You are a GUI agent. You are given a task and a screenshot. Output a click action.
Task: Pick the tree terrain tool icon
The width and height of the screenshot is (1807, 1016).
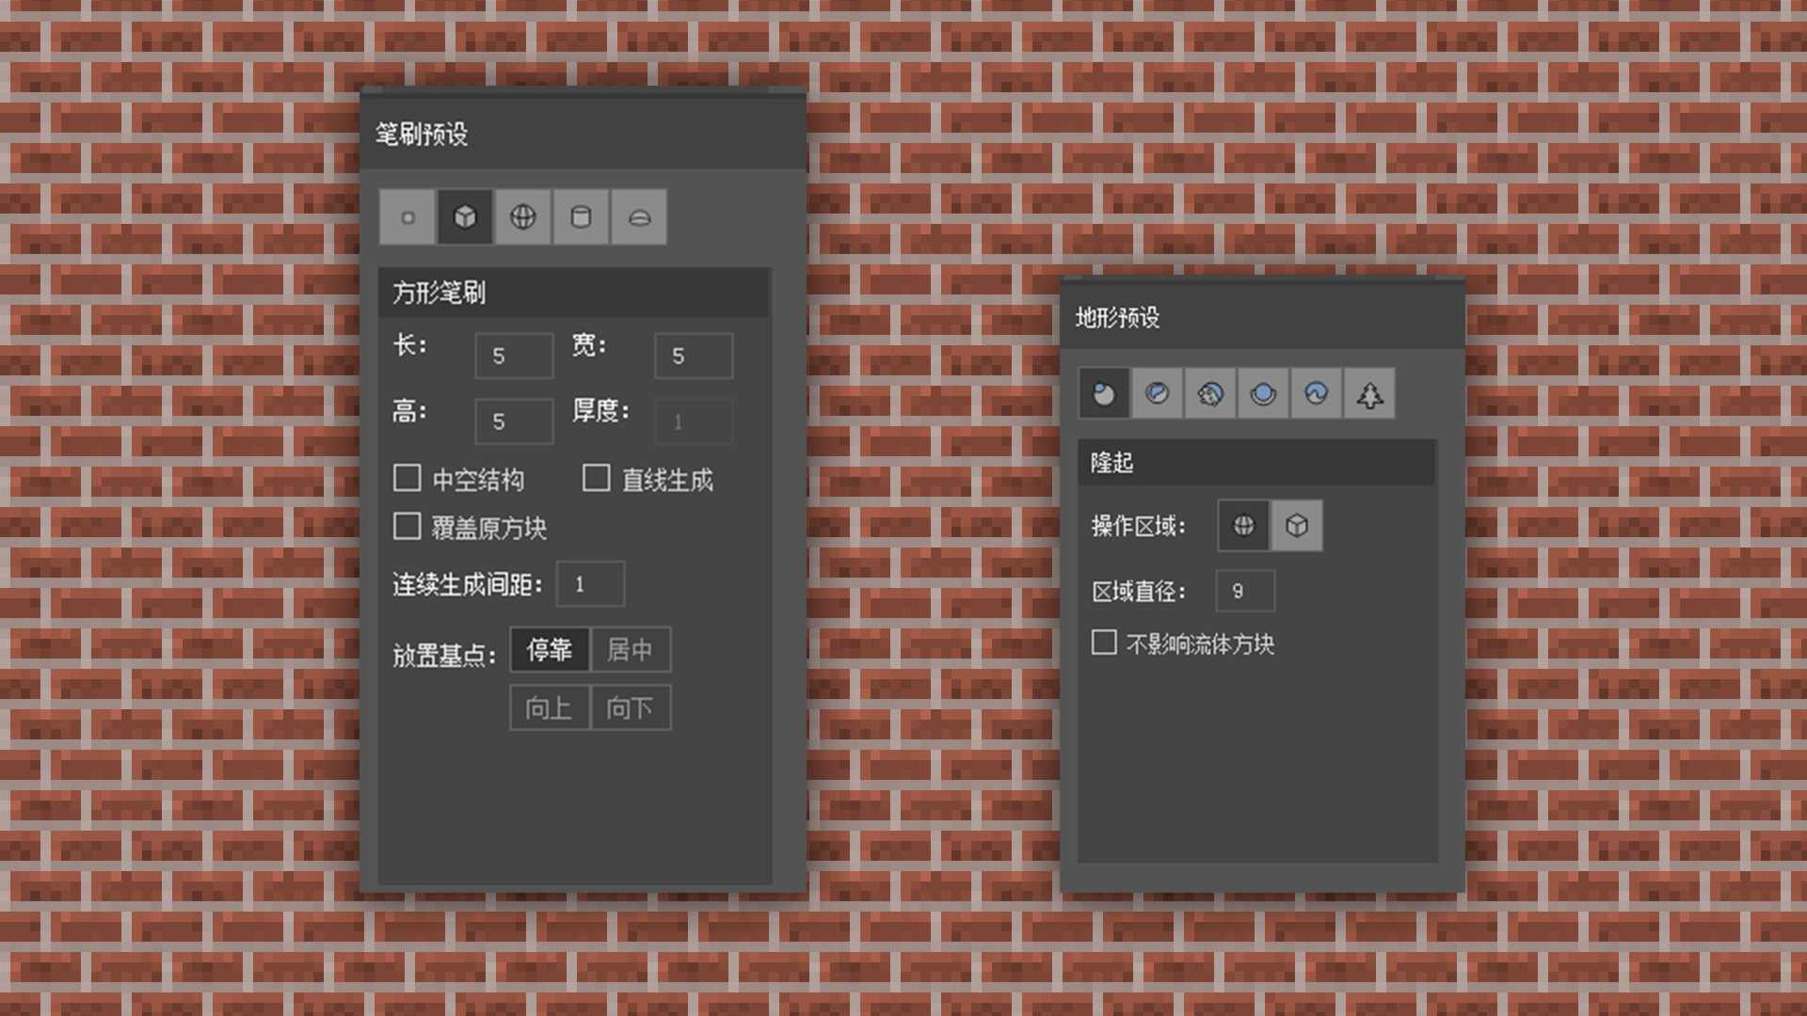point(1369,393)
